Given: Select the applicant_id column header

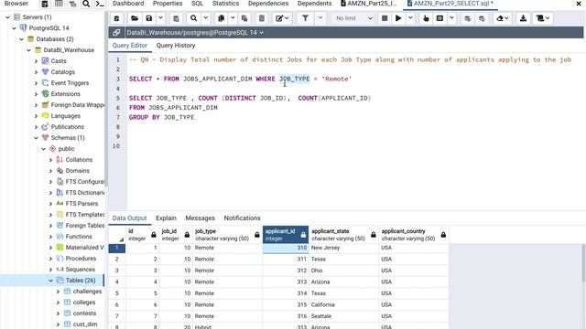Looking at the screenshot, I should pos(286,235).
